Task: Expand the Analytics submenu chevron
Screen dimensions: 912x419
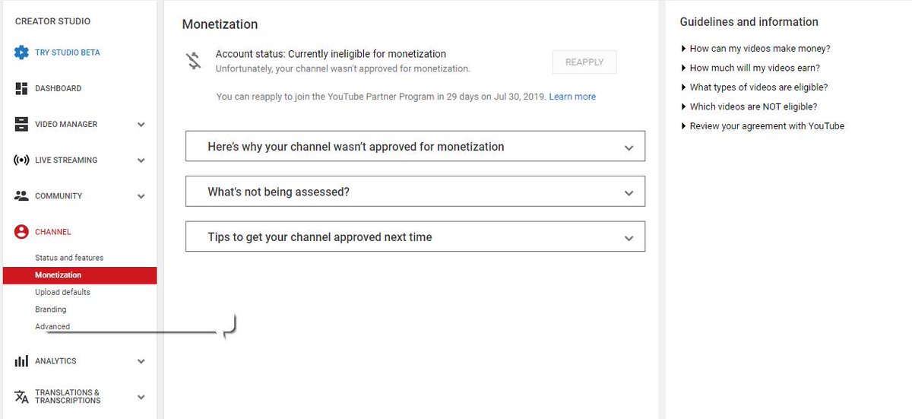Action: (141, 362)
